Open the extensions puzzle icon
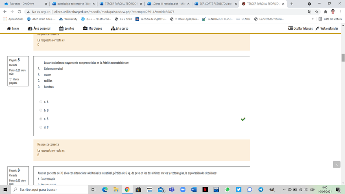The width and height of the screenshot is (345, 194). click(x=325, y=12)
